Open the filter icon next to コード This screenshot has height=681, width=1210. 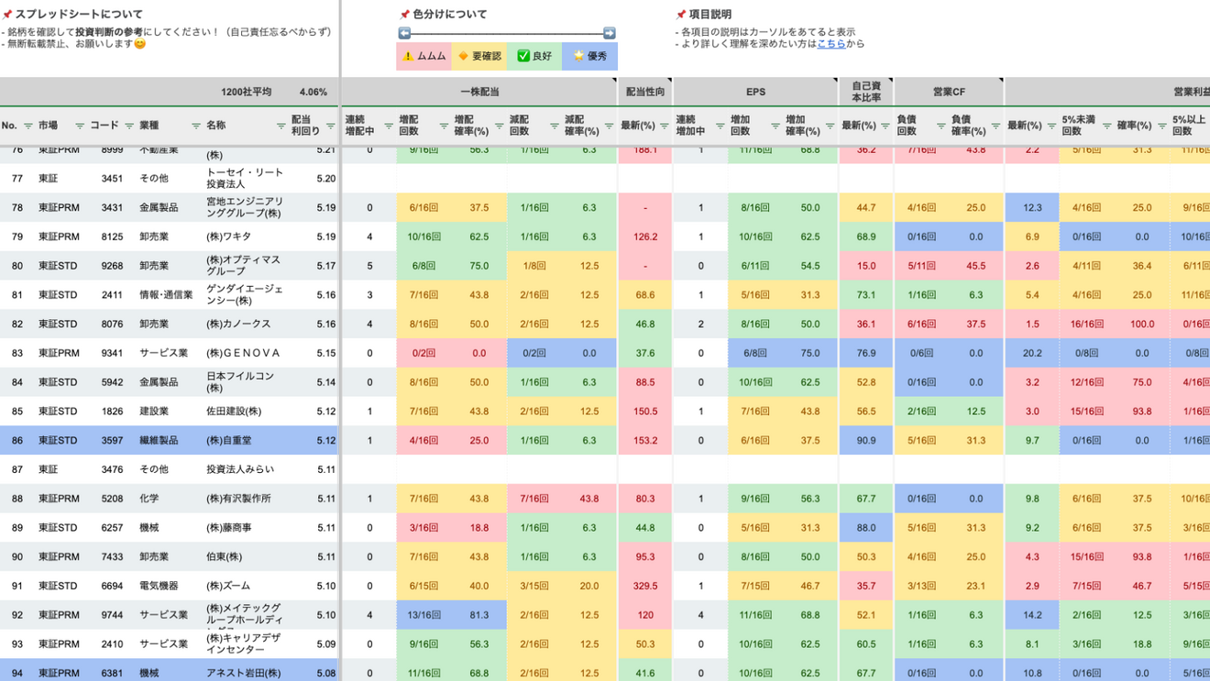pyautogui.click(x=129, y=126)
